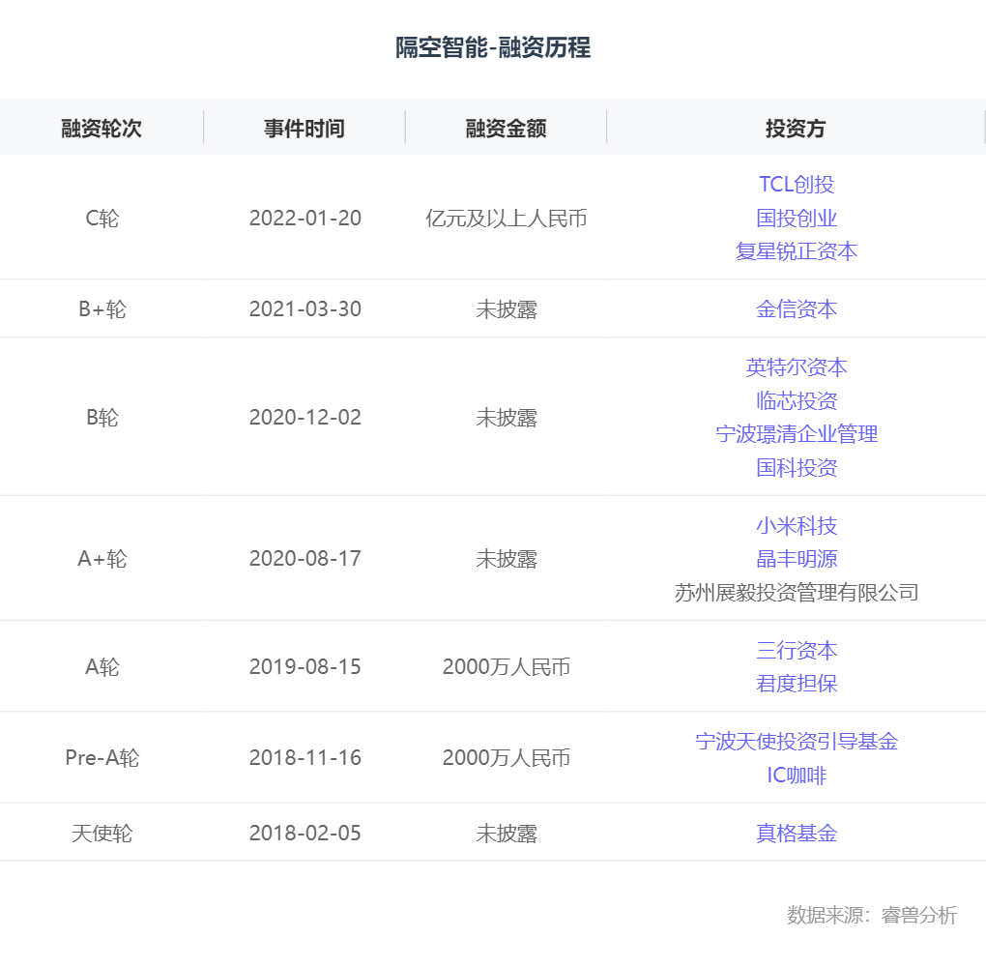Select the date 2018-11-16
Screen dimensions: 986x967
(304, 757)
